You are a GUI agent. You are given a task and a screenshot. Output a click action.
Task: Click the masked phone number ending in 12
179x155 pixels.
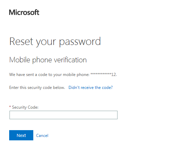pyautogui.click(x=104, y=75)
